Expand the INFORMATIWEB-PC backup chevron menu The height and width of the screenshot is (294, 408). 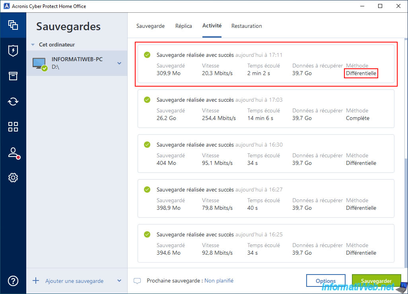click(x=119, y=63)
